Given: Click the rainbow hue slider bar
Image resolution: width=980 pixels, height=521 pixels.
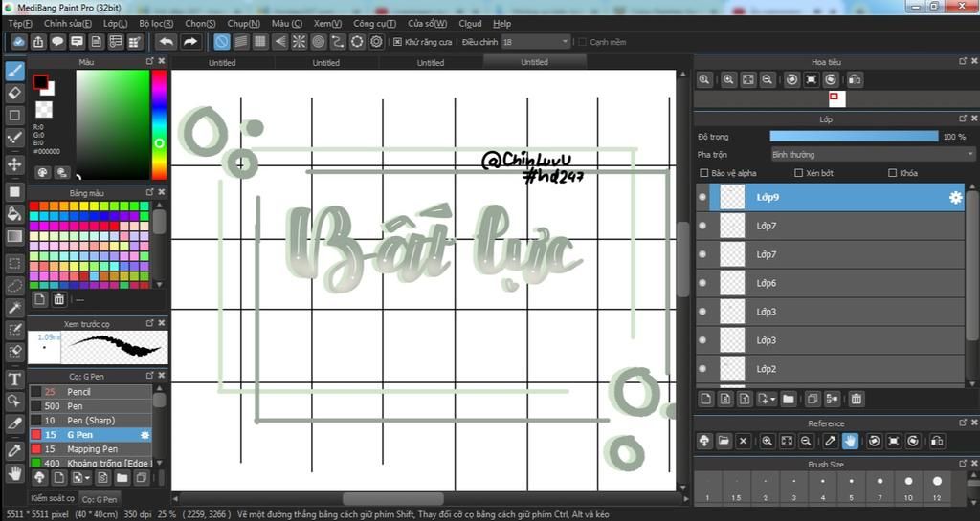Looking at the screenshot, I should (x=160, y=125).
